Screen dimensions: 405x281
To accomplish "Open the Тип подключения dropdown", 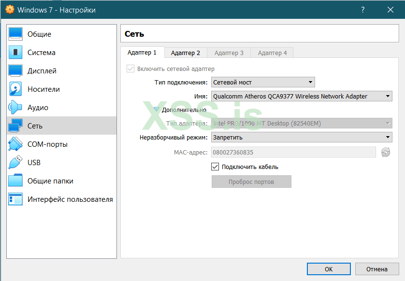I will click(x=263, y=83).
